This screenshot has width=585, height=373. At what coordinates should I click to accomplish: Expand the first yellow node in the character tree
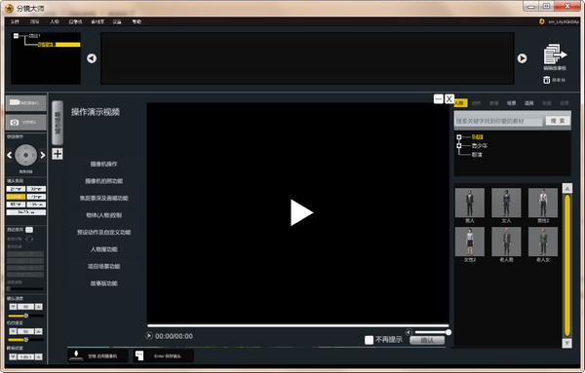(459, 137)
